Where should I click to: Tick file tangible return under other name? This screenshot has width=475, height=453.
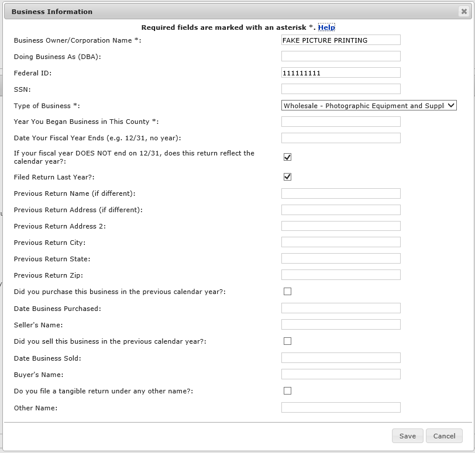[287, 391]
